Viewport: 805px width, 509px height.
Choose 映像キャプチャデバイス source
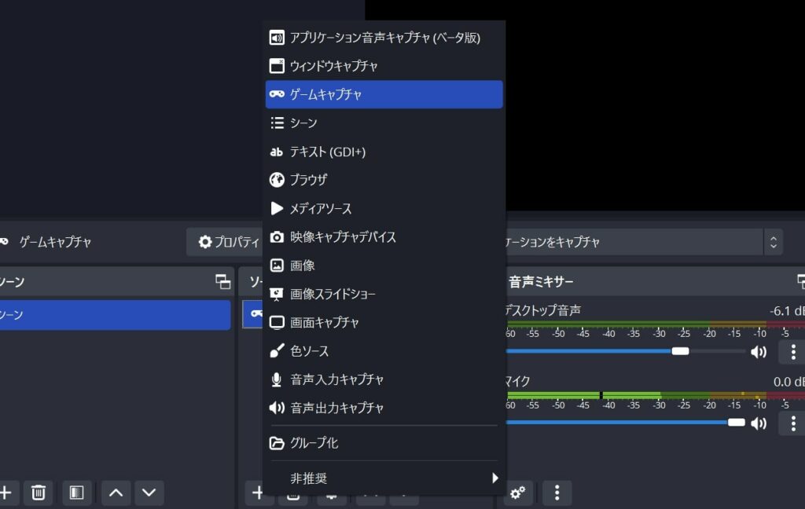384,236
